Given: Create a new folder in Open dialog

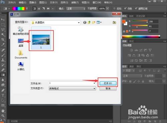Looking at the screenshot, I should tap(94, 23).
